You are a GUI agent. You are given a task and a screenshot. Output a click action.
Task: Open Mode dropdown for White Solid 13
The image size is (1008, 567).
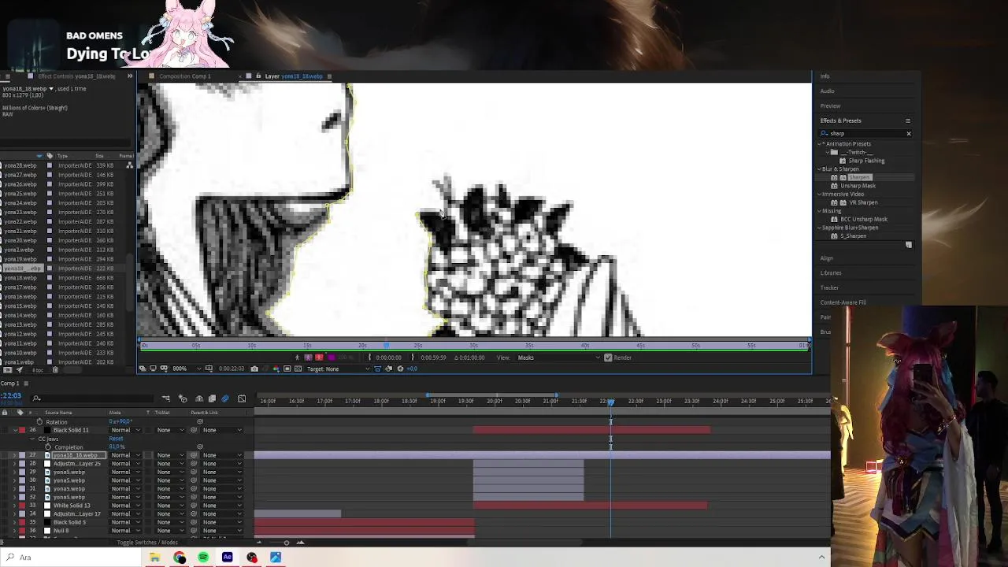point(125,506)
